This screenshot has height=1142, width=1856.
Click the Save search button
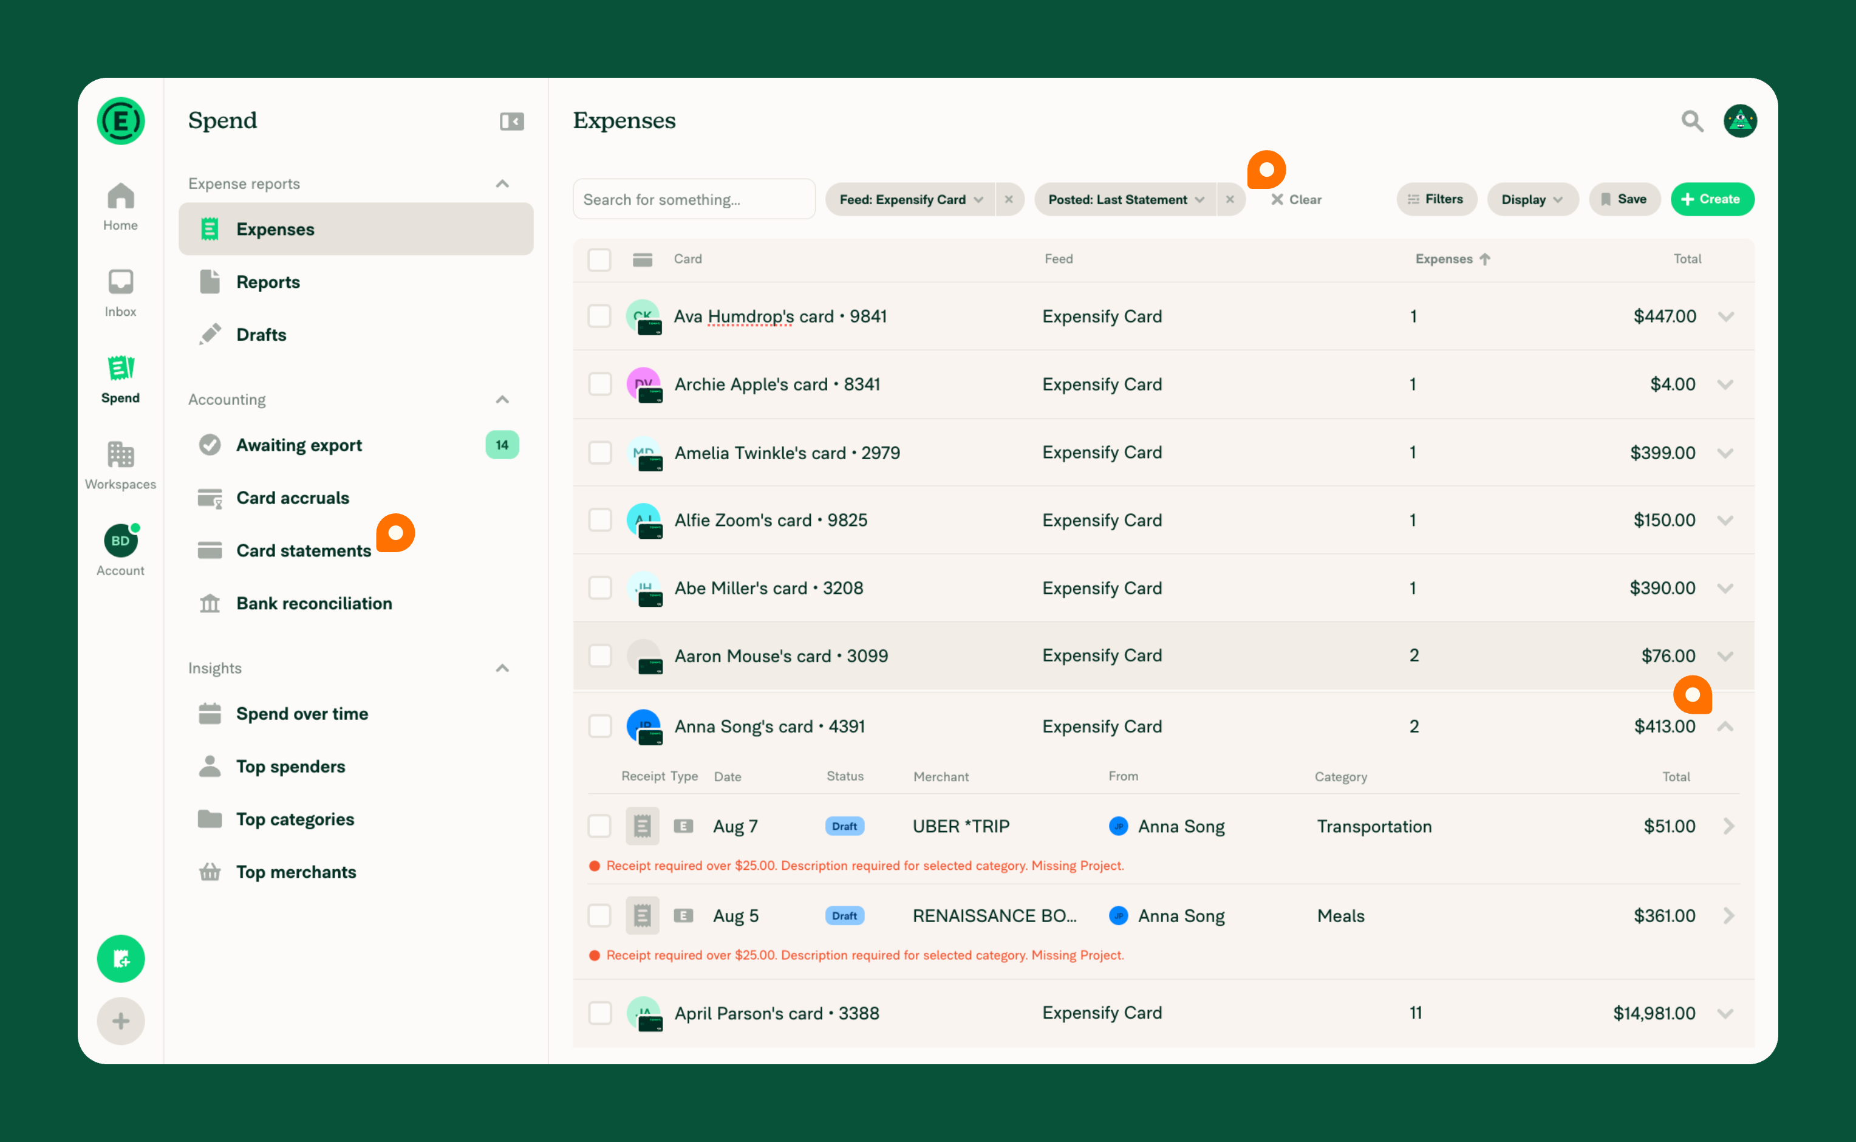(1624, 199)
